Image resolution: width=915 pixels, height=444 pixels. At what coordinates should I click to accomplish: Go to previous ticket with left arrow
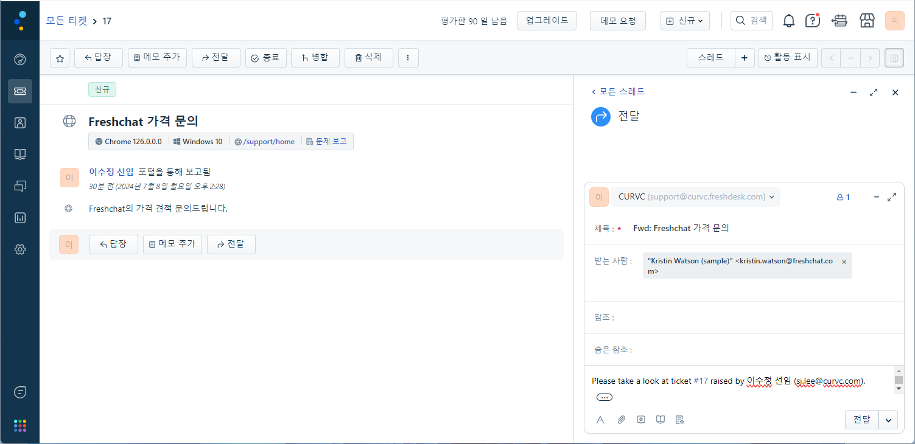coord(831,58)
